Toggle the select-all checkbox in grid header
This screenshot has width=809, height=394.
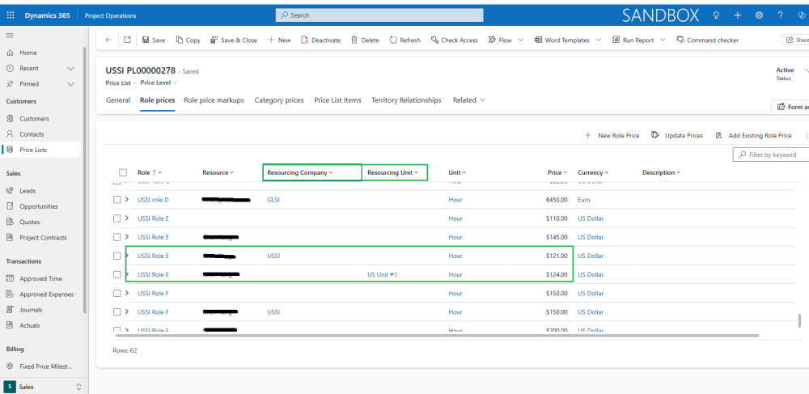point(123,172)
